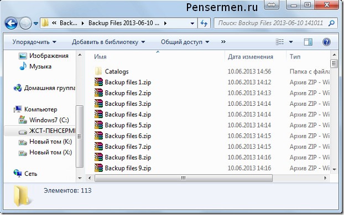Open the Упорядочить dropdown menu
Screen dimensions: 344x215
(x=34, y=42)
